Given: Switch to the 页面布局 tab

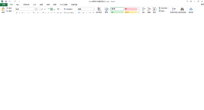Looking at the screenshot, I should (x=26, y=5).
